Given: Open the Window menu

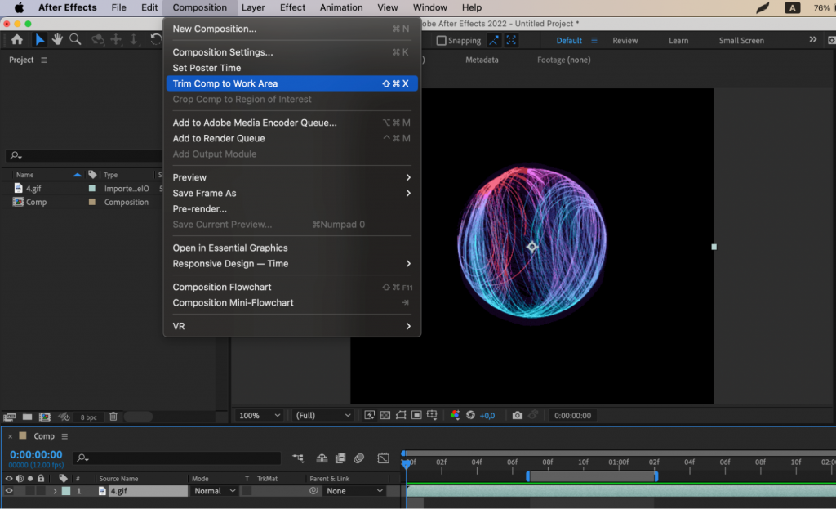Looking at the screenshot, I should point(429,7).
